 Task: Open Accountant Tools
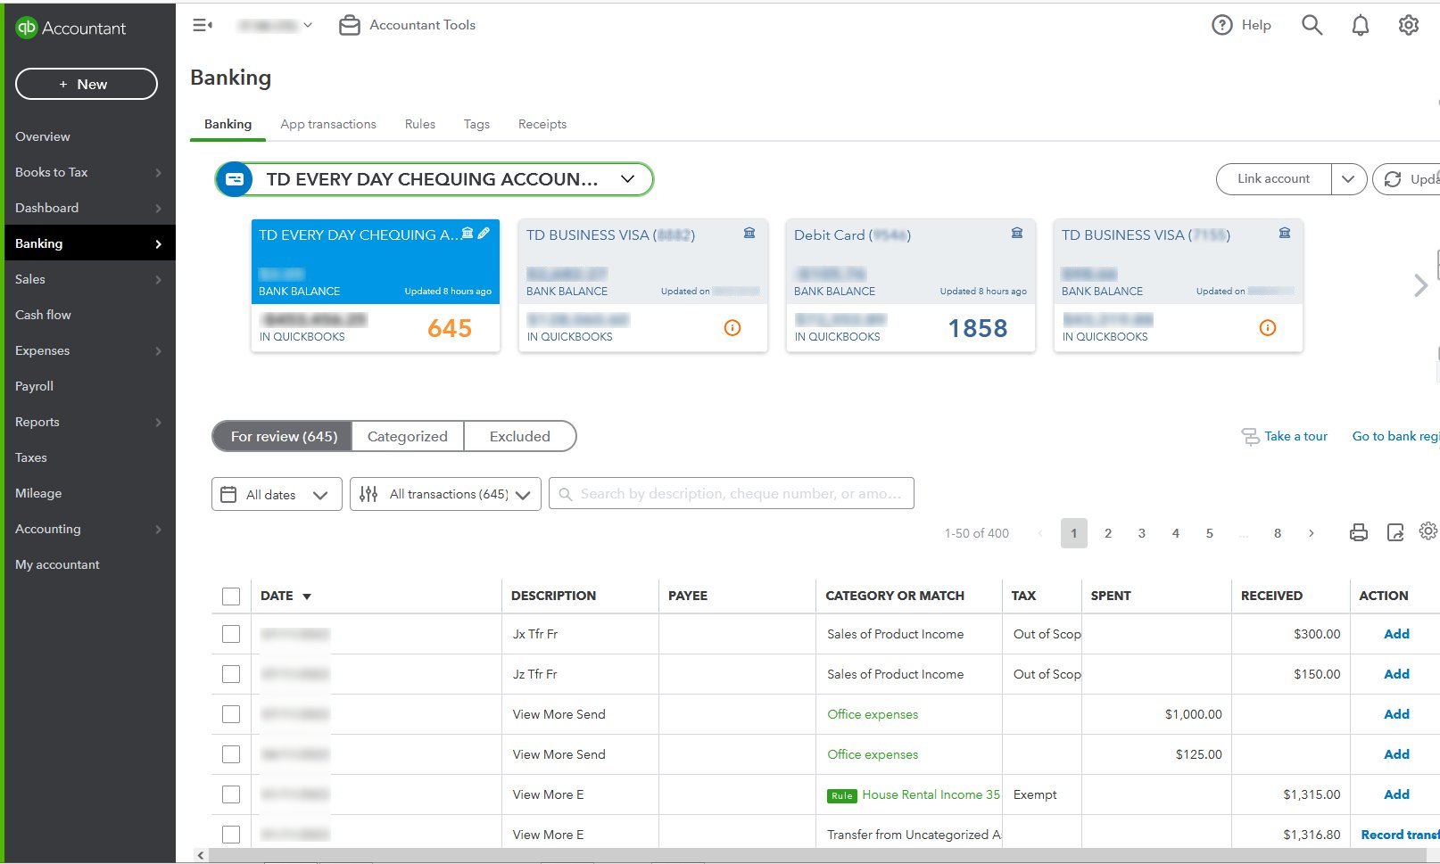tap(407, 25)
